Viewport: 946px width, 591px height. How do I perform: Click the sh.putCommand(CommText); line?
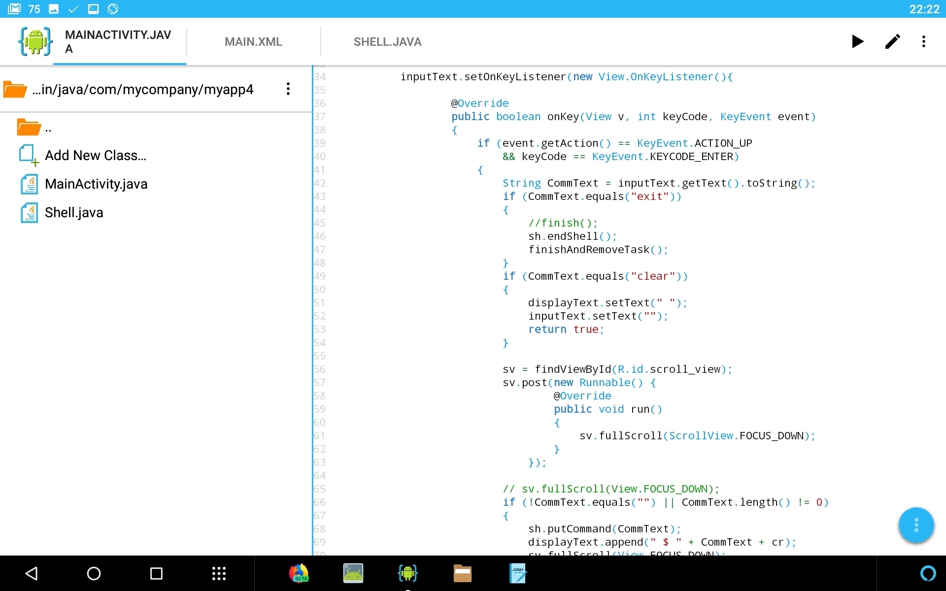[604, 529]
